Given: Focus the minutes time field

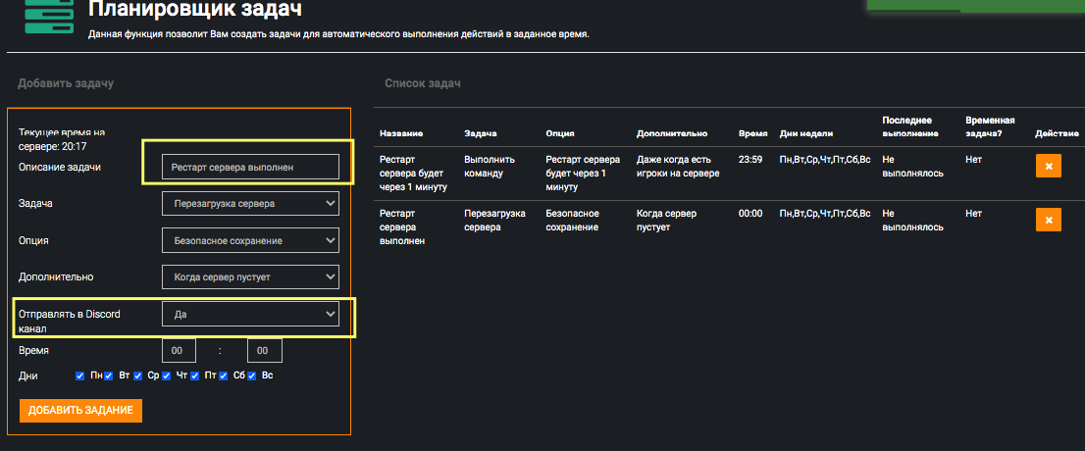Looking at the screenshot, I should pos(264,351).
